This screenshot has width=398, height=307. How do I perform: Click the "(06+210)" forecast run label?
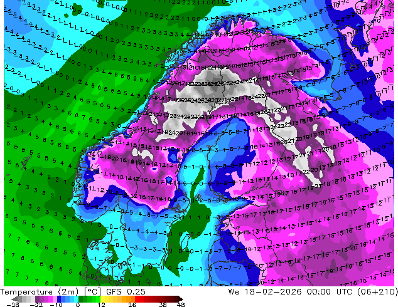[x=377, y=291]
